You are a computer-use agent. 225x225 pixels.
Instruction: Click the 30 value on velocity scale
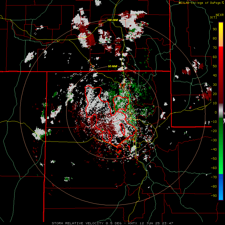coord(215,85)
